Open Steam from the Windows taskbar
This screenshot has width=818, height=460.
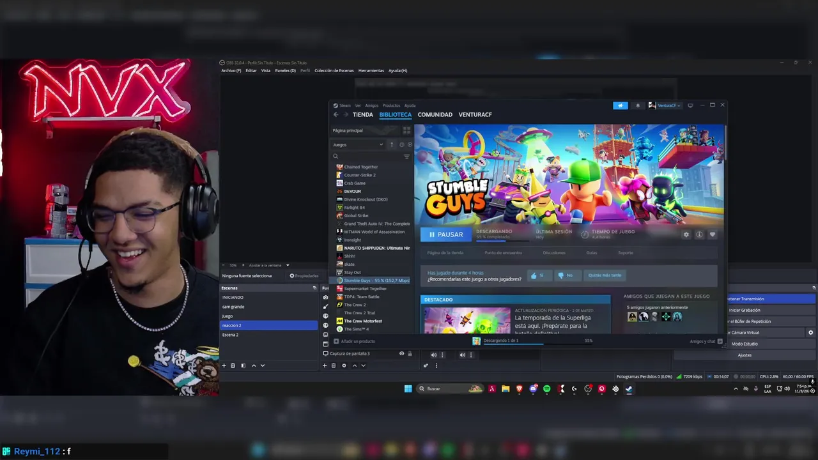tap(629, 388)
